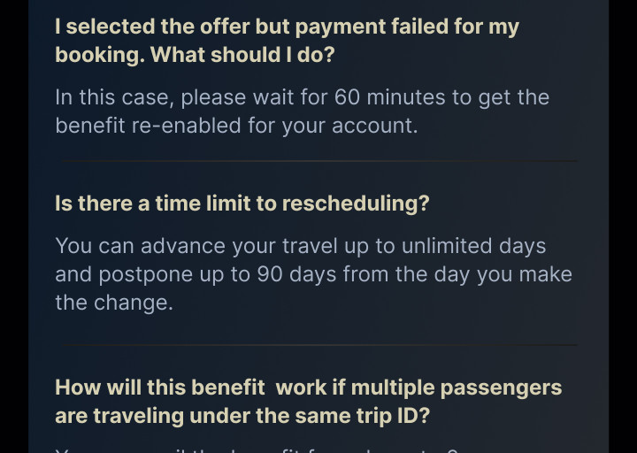
Task: Click "trip ID" in the last question
Action: 392,415
